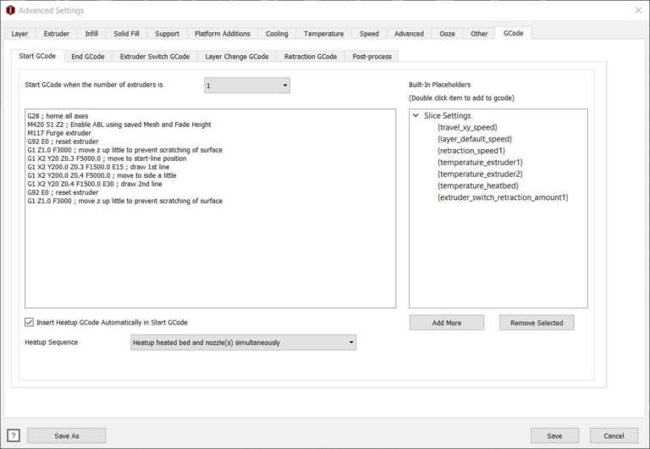The height and width of the screenshot is (449, 650).
Task: Click the Add More button
Action: pyautogui.click(x=447, y=323)
